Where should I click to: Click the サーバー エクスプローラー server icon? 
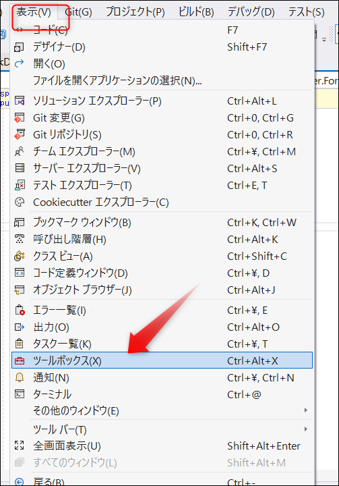(x=19, y=168)
